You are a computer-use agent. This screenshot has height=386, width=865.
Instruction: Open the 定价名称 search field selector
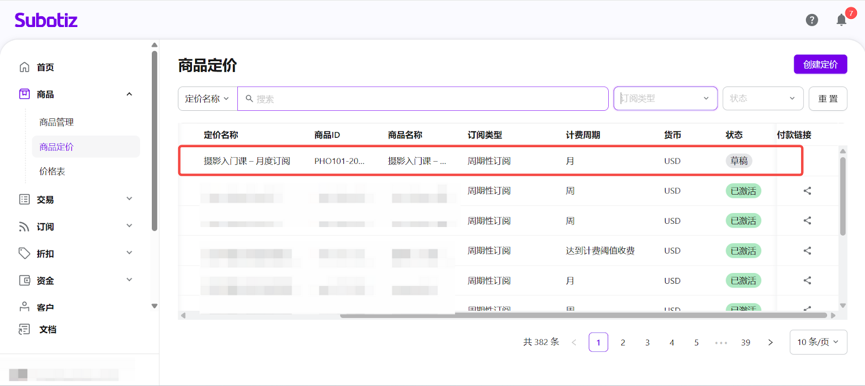click(x=207, y=99)
